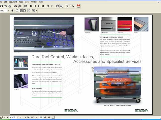Image resolution: width=161 pixels, height=120 pixels.
Task: Open the Document menu
Action: pos(13,2)
